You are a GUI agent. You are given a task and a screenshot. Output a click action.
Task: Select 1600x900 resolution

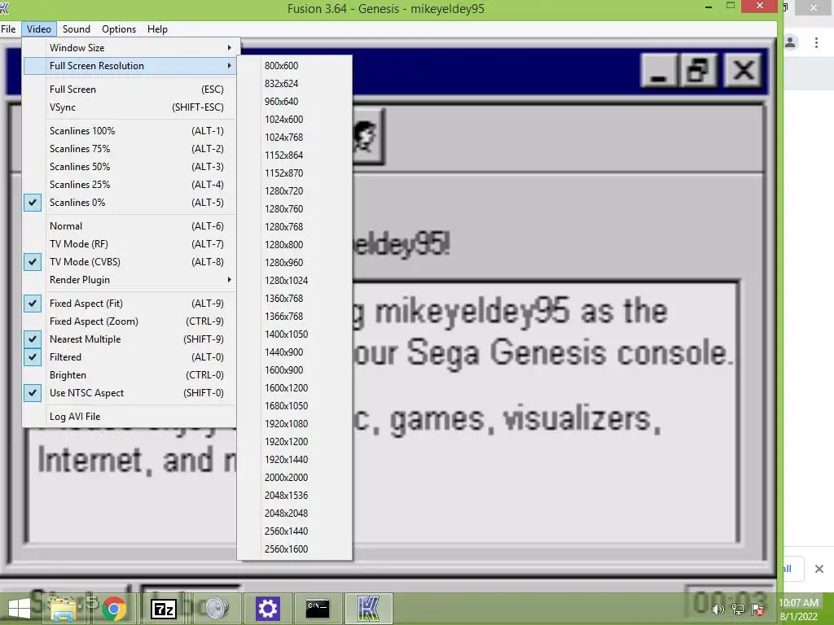click(295, 370)
